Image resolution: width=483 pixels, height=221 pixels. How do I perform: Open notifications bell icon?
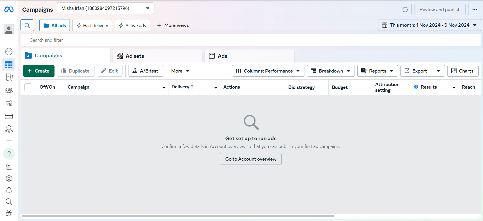click(x=9, y=190)
